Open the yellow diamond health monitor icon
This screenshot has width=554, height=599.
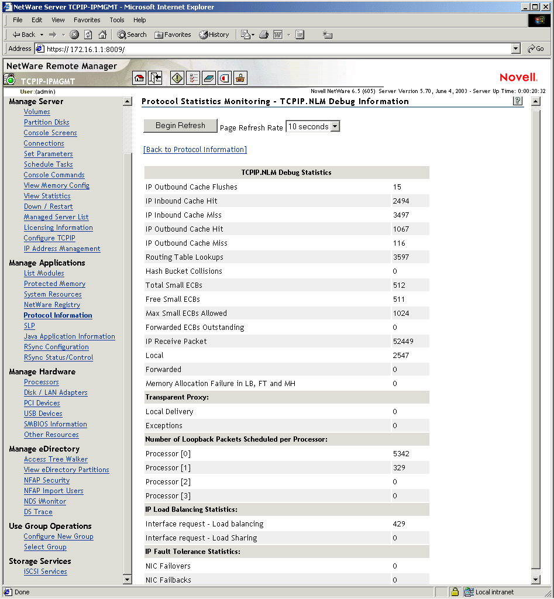pos(177,78)
